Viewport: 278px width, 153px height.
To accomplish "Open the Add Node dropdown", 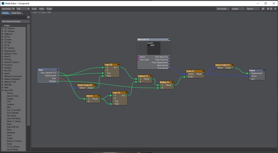I will (8, 9).
